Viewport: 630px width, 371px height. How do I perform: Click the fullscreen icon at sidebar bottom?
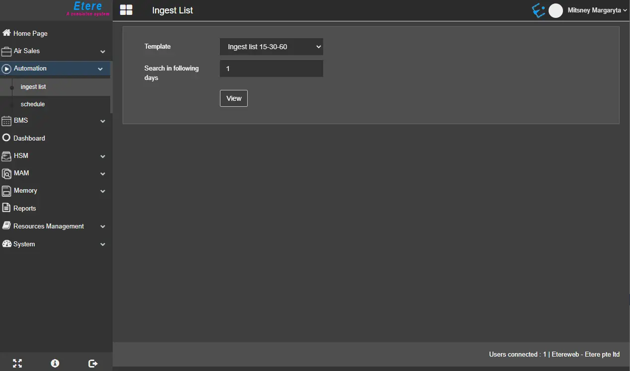click(x=17, y=363)
